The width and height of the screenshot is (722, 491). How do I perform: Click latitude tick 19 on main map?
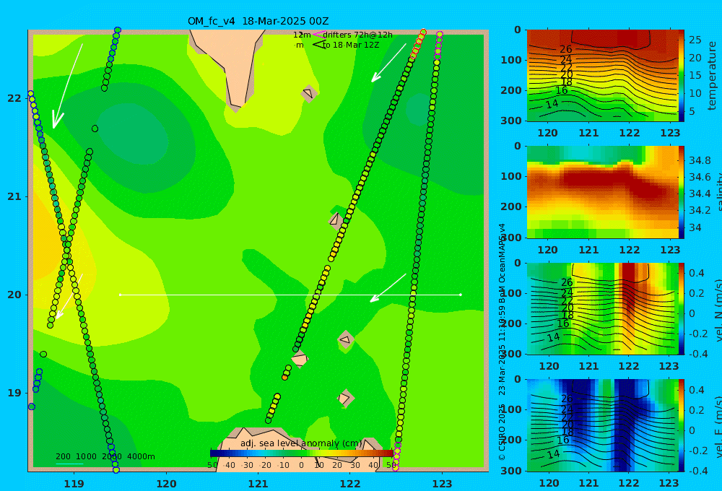14,393
